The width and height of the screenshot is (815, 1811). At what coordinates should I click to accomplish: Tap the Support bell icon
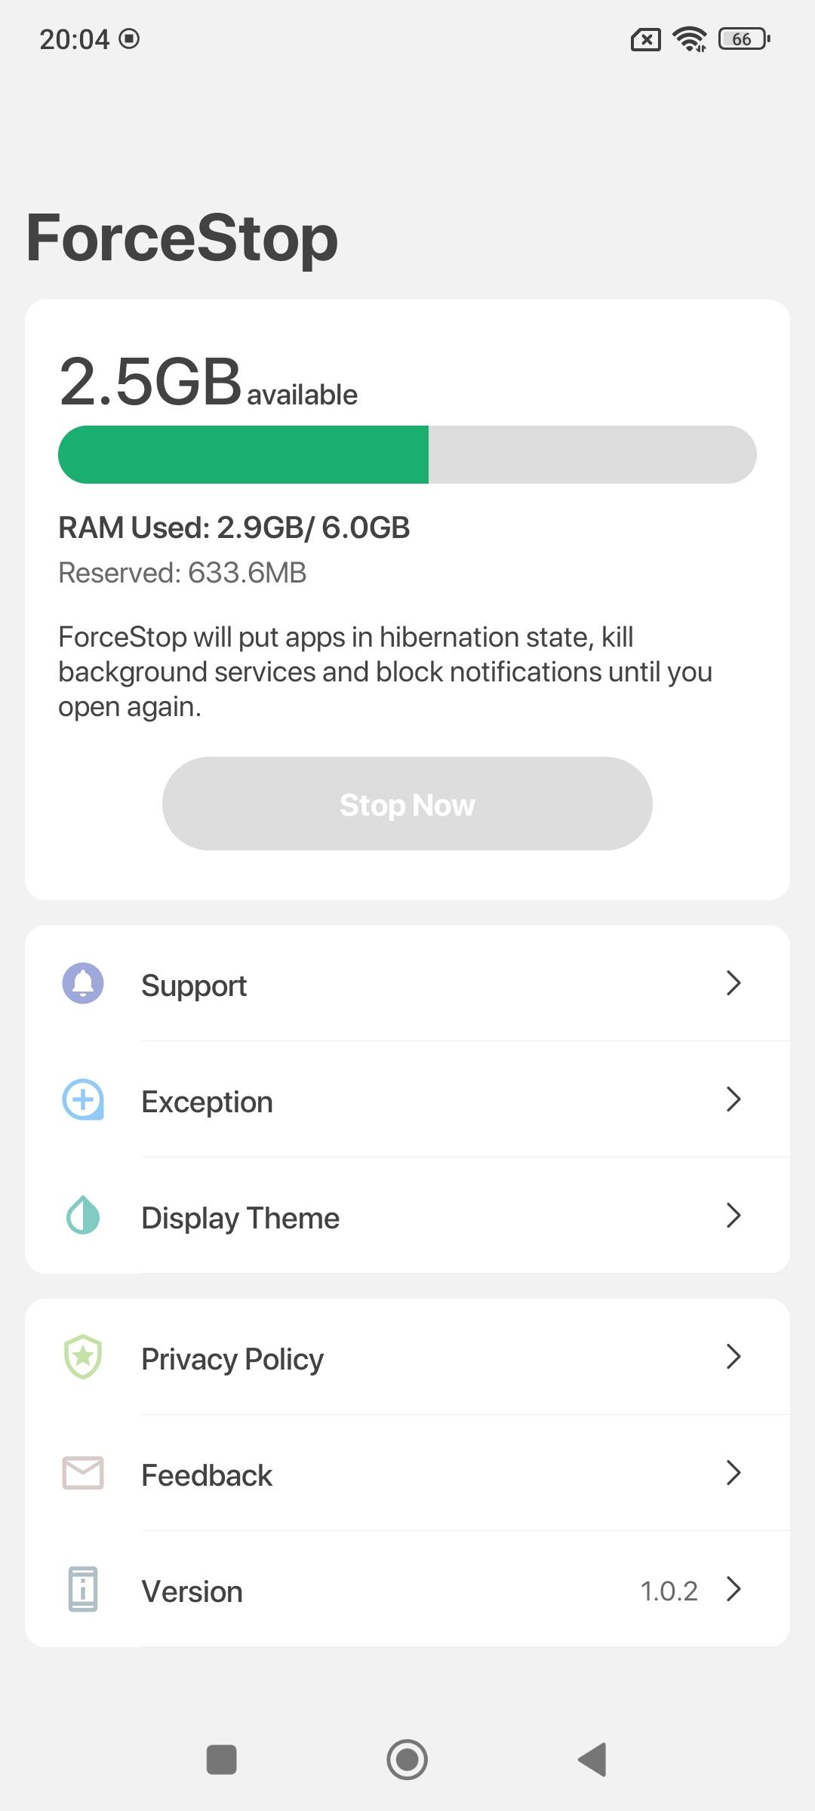pyautogui.click(x=83, y=983)
